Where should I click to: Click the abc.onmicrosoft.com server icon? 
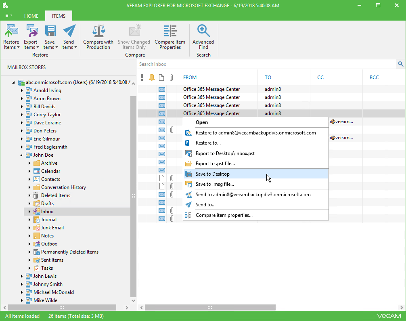(x=21, y=82)
